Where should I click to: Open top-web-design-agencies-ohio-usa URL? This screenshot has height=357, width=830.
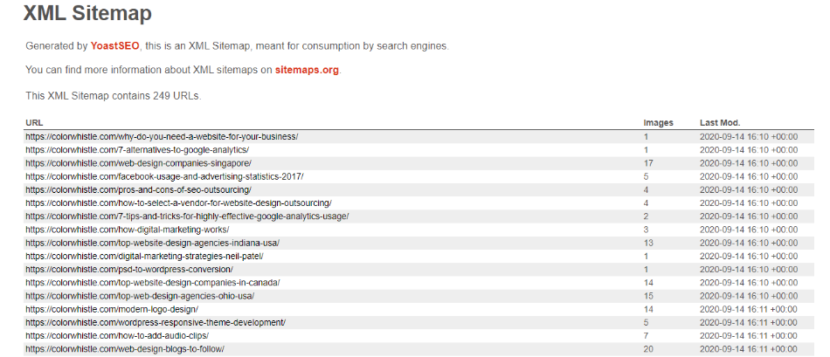coord(140,296)
